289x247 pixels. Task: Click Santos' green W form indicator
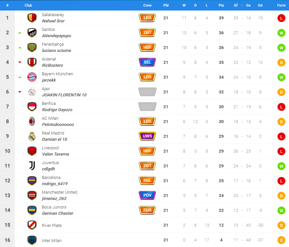click(x=281, y=33)
